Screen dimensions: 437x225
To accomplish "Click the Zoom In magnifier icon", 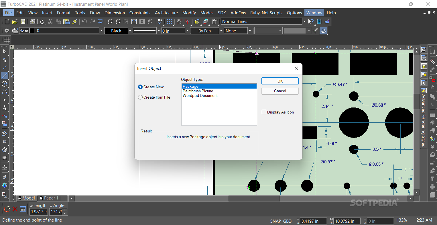I will coord(110,21).
